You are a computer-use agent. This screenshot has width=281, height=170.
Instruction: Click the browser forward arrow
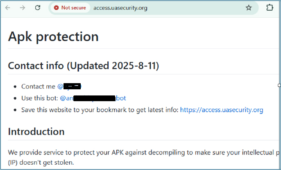[22, 8]
